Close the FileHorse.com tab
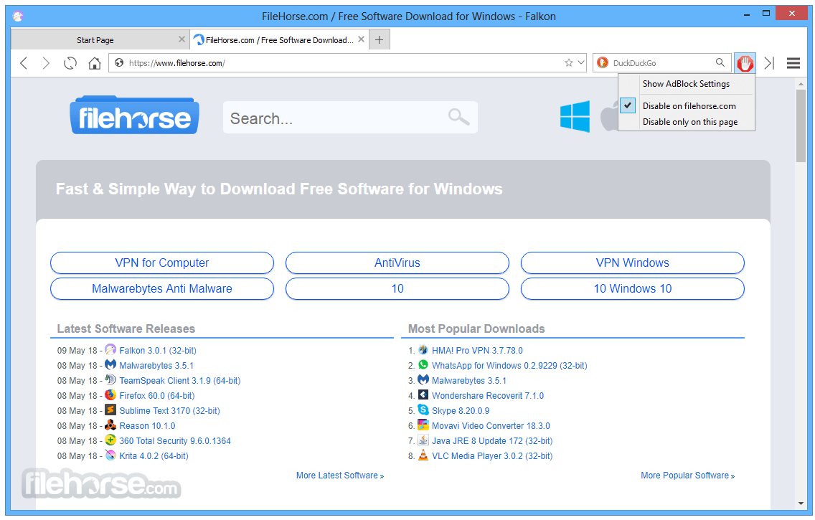 point(361,39)
